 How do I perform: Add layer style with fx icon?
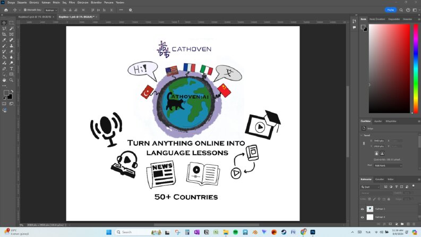click(384, 224)
